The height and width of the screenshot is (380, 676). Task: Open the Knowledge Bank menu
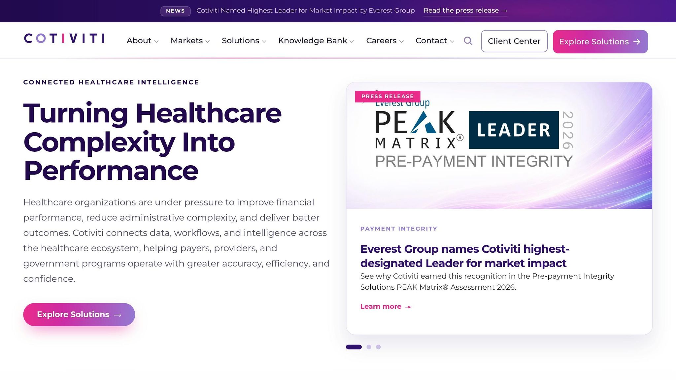(316, 41)
